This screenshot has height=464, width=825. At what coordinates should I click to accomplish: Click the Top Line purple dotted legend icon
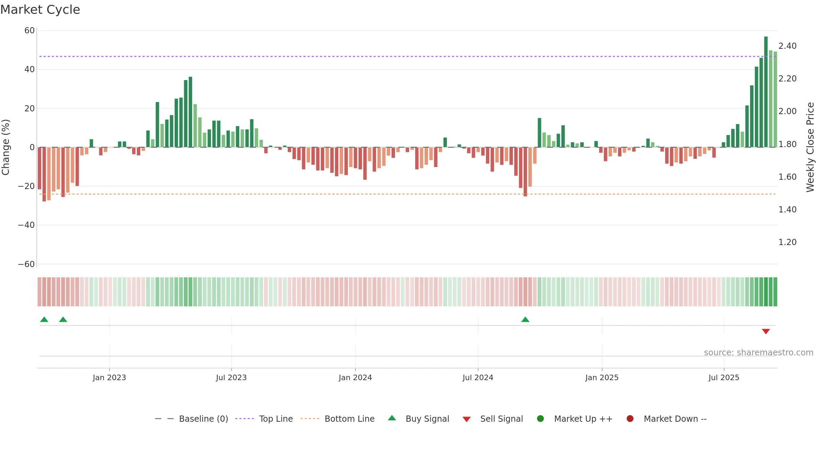[x=244, y=419]
